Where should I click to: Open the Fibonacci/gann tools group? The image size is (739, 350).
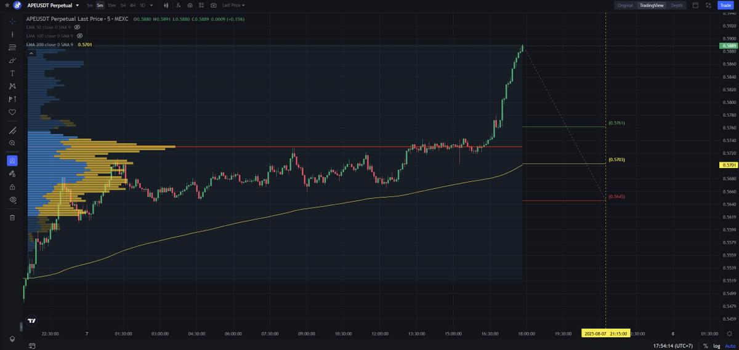tap(12, 47)
